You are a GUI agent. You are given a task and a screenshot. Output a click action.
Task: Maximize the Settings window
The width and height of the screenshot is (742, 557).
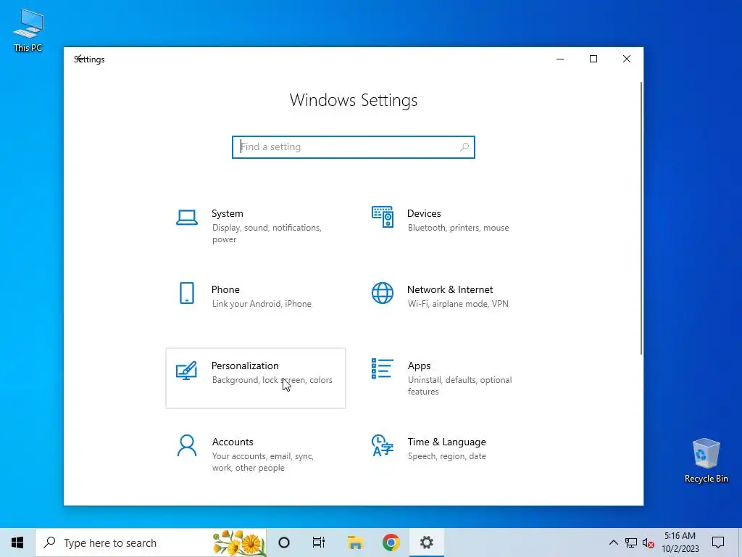pyautogui.click(x=593, y=59)
